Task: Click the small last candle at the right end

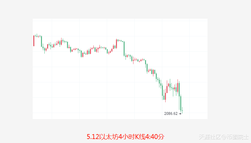Action: coord(182,111)
